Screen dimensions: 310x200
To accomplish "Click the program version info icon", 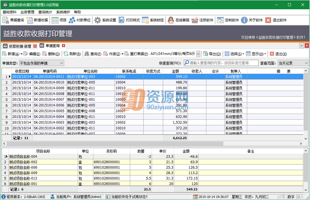I will pos(3,197).
